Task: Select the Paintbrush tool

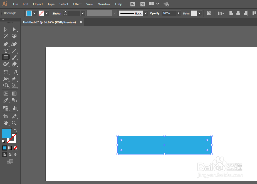Action: tap(14, 57)
